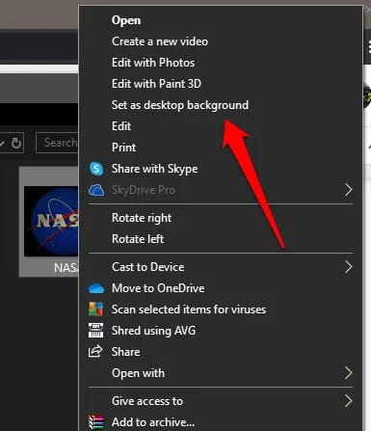
Task: Click the OneDrive cloud icon
Action: tap(96, 288)
